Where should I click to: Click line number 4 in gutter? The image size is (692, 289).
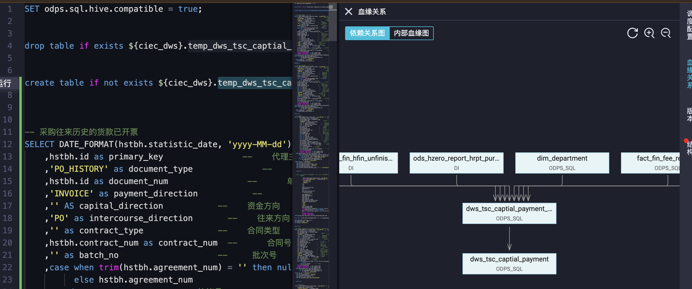pyautogui.click(x=10, y=46)
